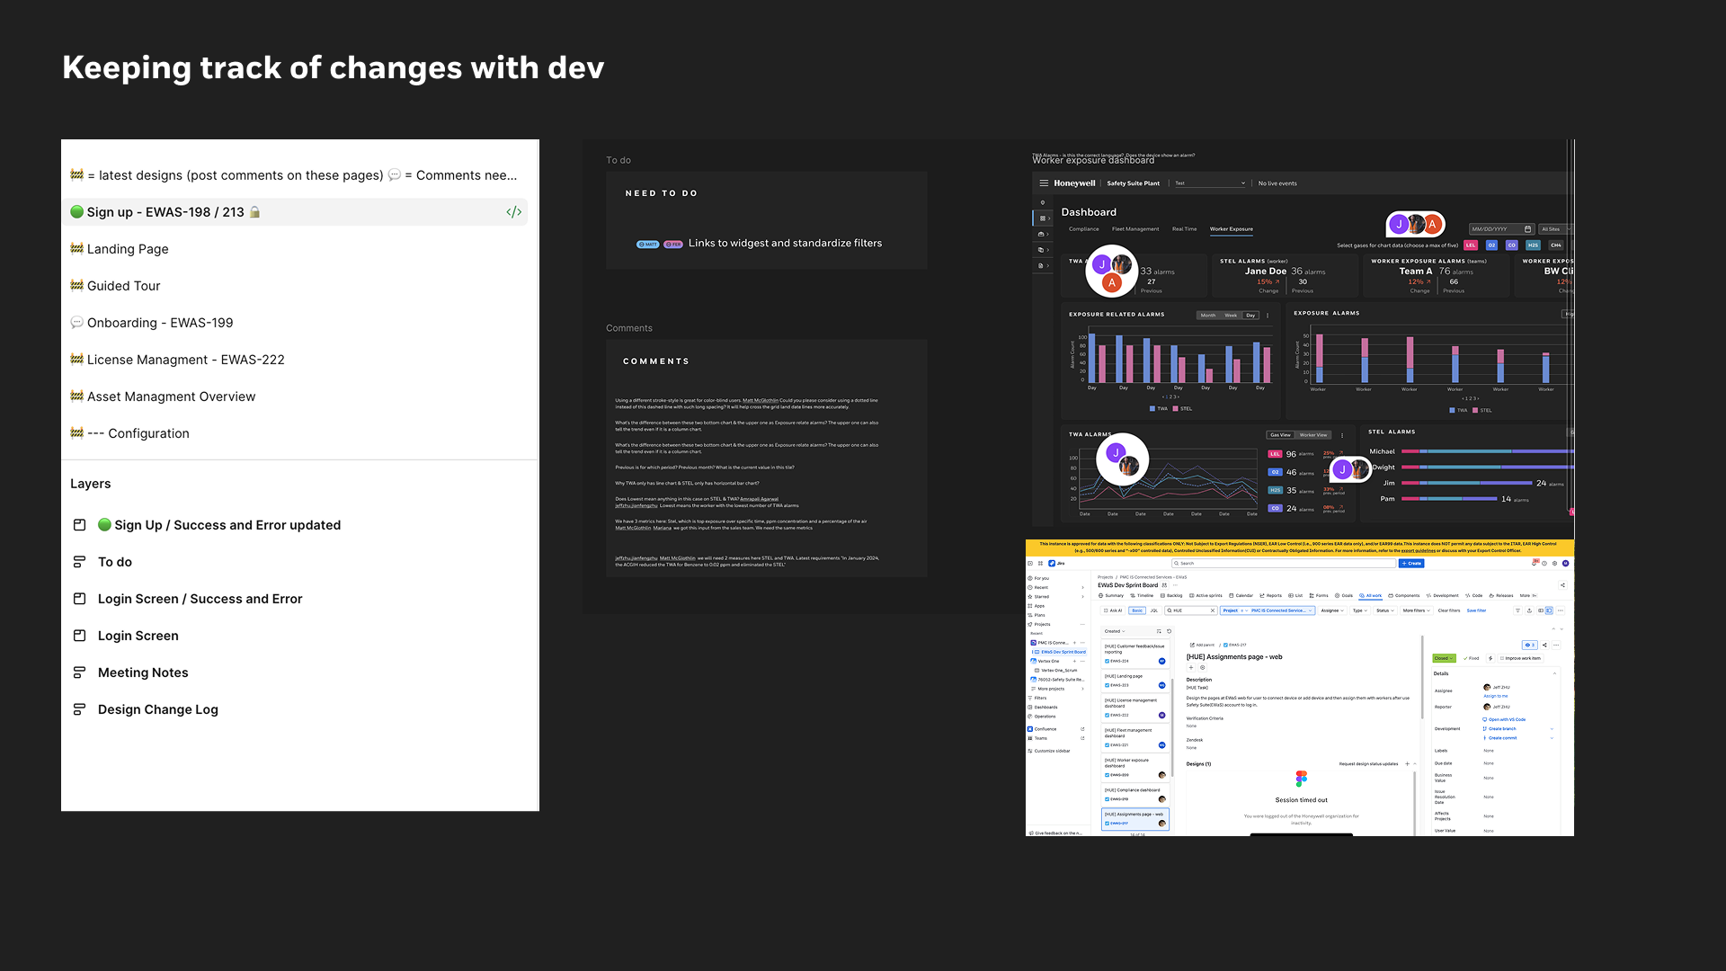
Task: Click the blue Create button in Jira
Action: tap(1410, 563)
